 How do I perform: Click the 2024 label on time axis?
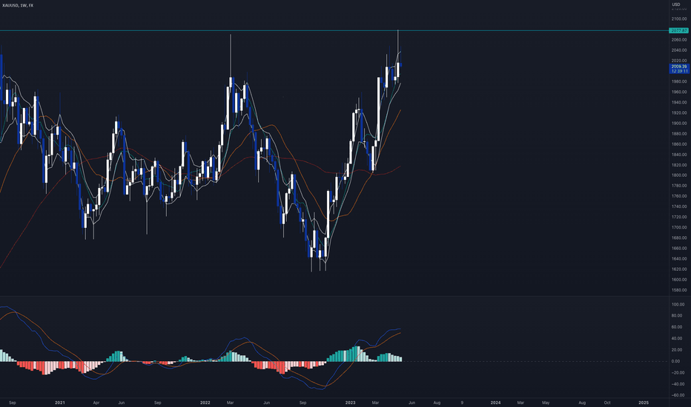pos(495,403)
